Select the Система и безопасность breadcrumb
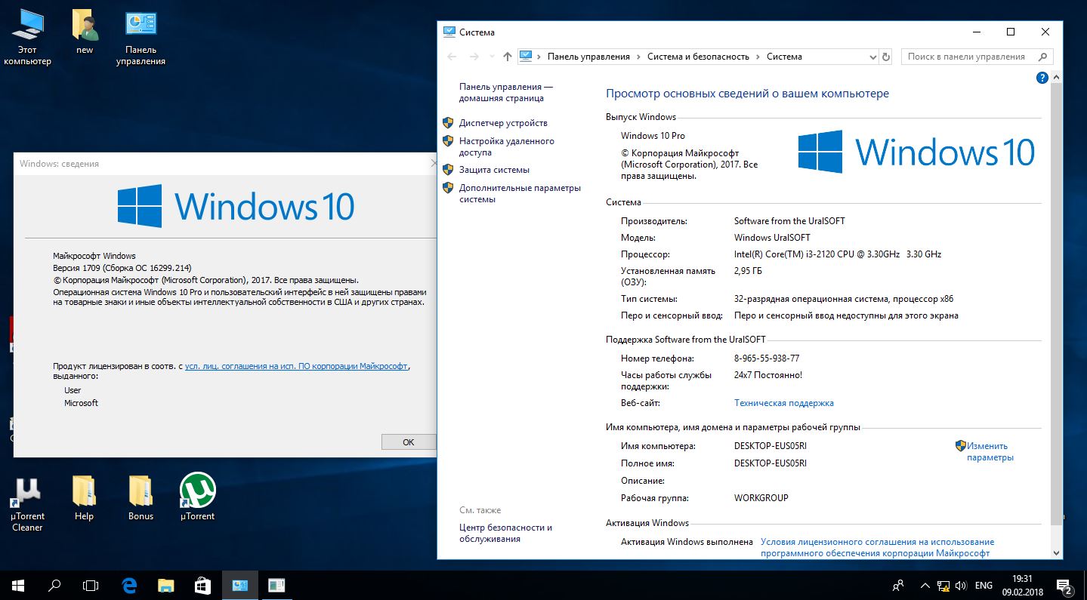The image size is (1087, 600). (698, 57)
